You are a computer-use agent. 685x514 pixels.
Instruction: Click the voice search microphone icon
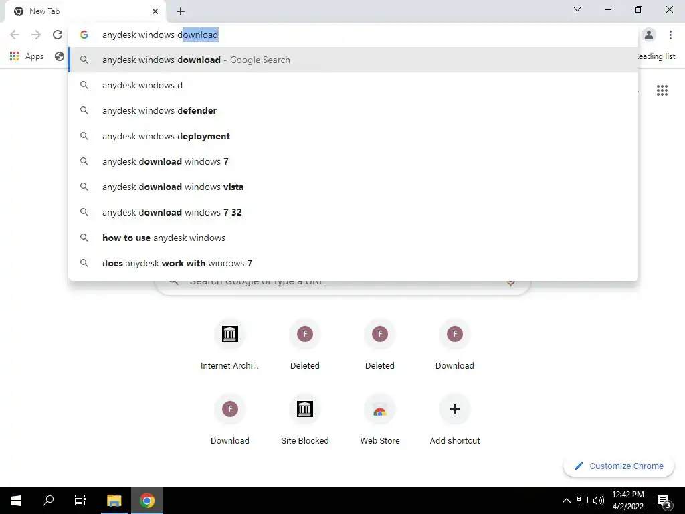click(x=510, y=283)
